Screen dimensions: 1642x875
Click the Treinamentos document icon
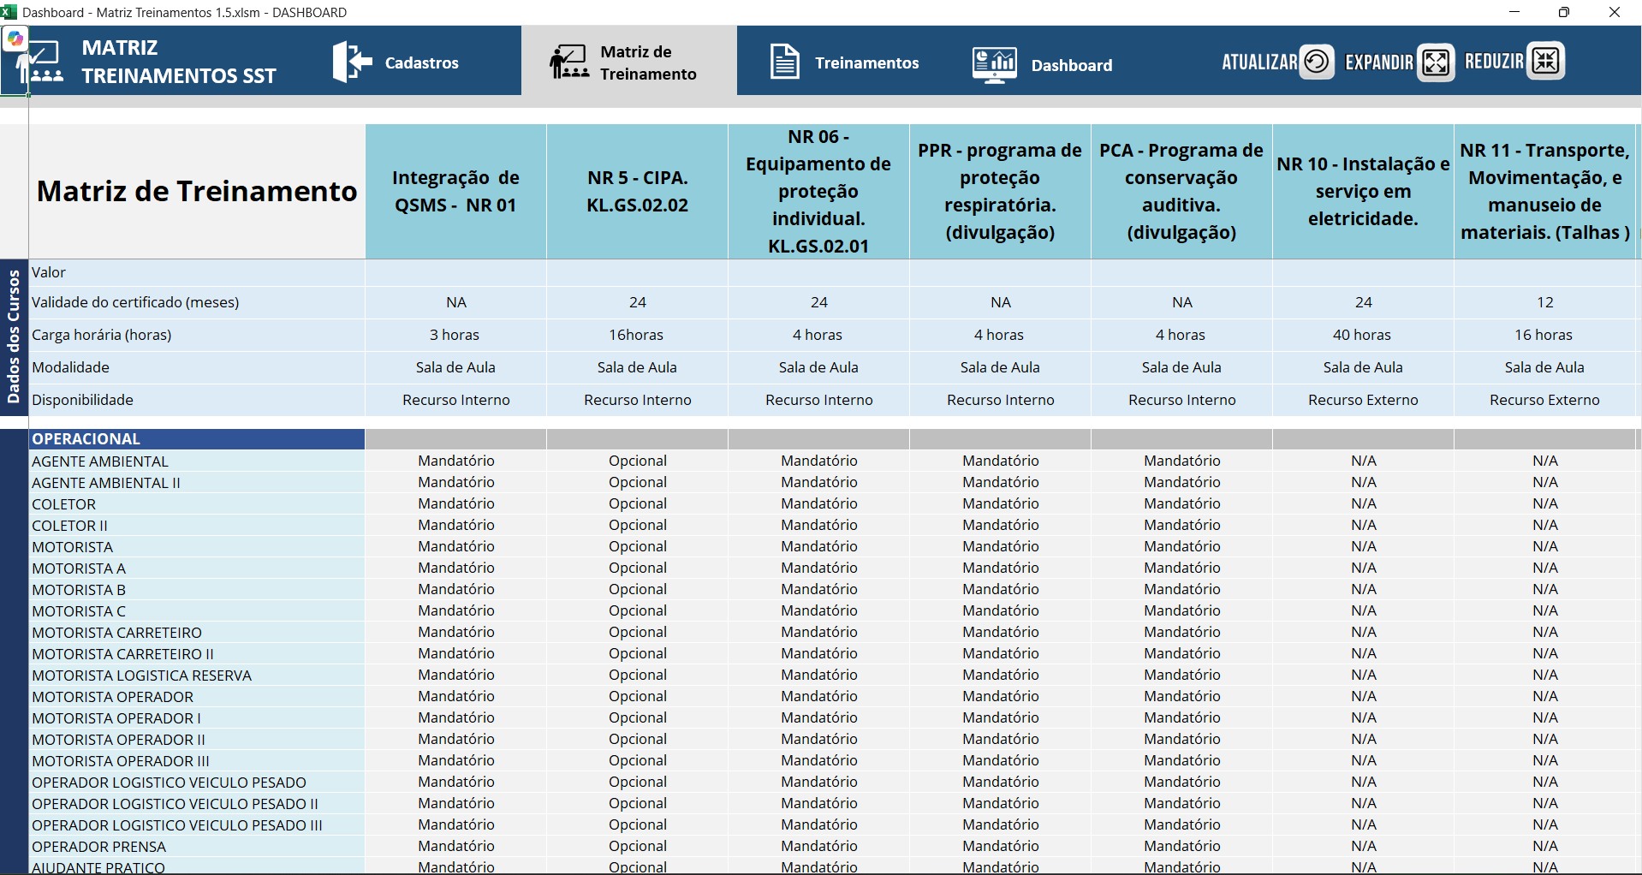tap(784, 62)
